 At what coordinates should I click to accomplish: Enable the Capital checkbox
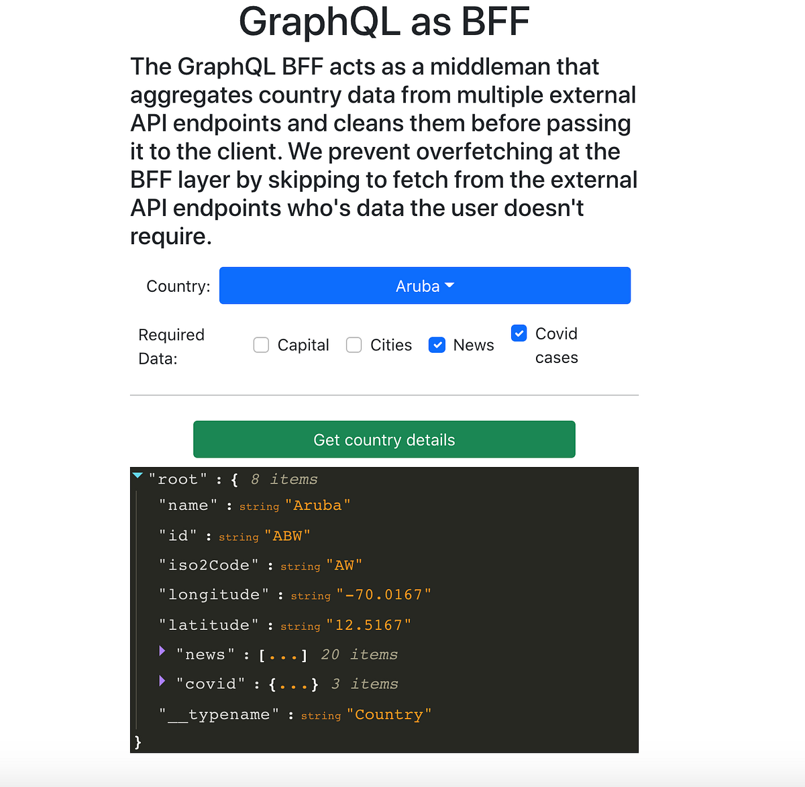point(261,344)
